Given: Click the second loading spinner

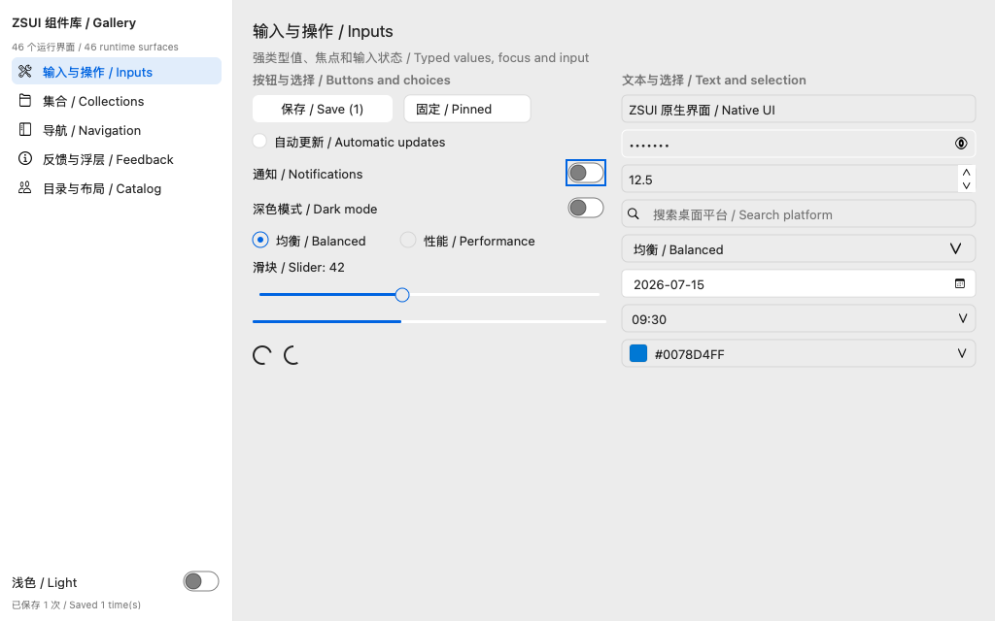Looking at the screenshot, I should click(x=292, y=355).
